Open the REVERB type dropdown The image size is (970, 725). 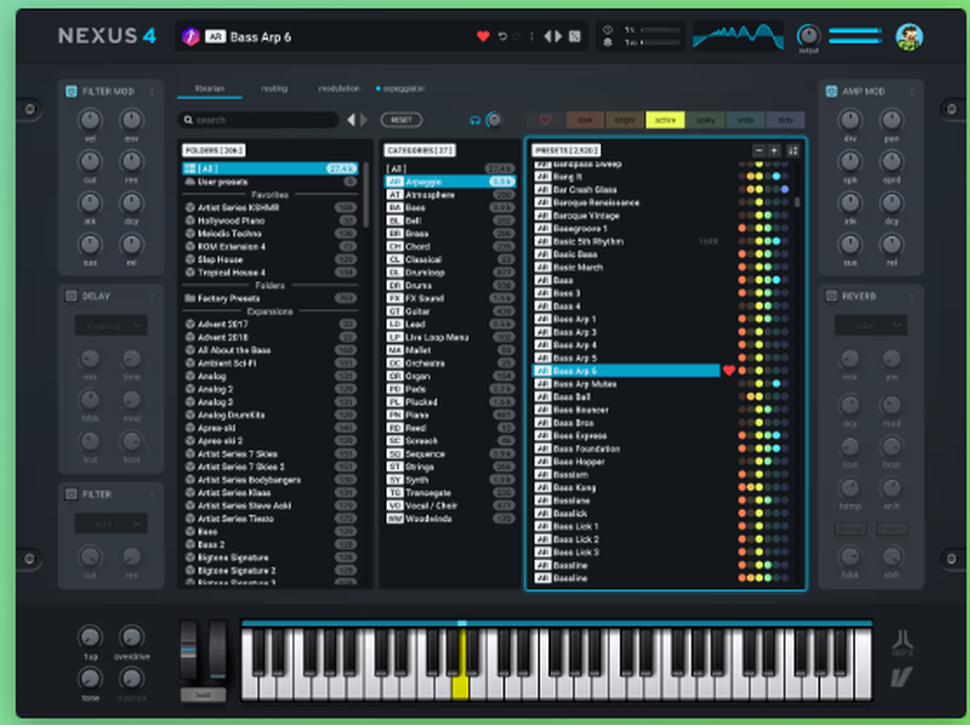870,325
